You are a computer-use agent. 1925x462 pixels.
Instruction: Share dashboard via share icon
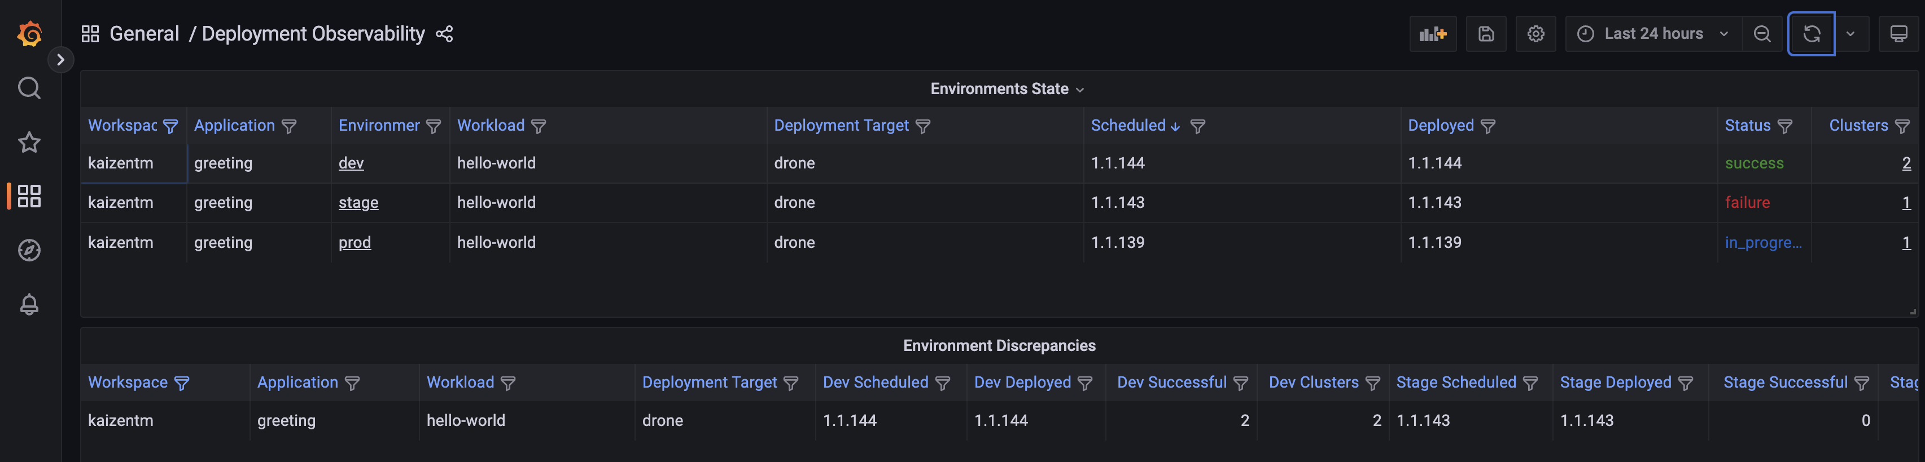445,34
